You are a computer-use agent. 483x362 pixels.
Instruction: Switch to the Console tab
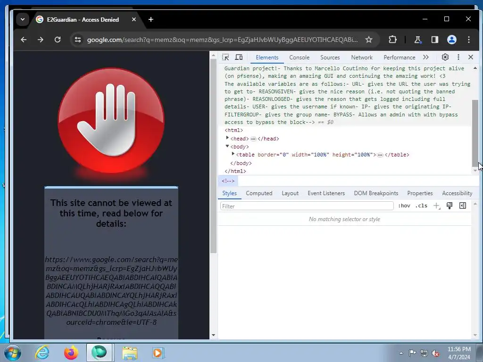(x=299, y=58)
